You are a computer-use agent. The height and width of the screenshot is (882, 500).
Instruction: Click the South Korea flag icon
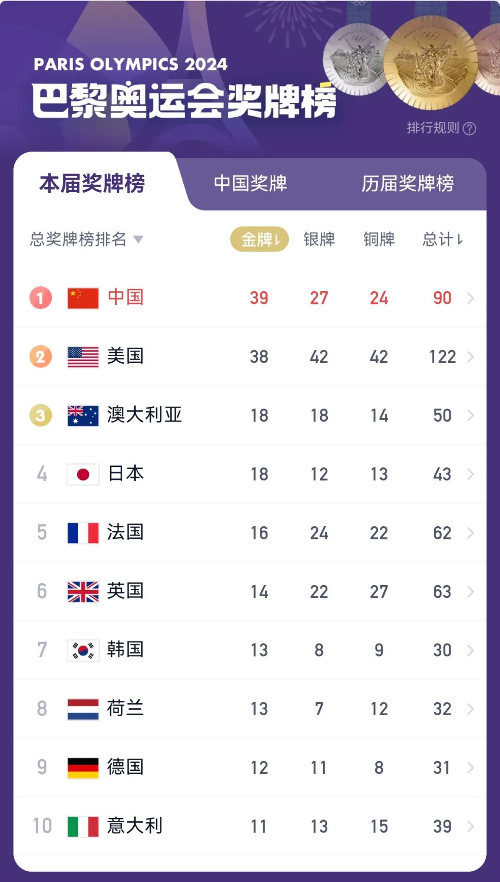click(x=83, y=650)
